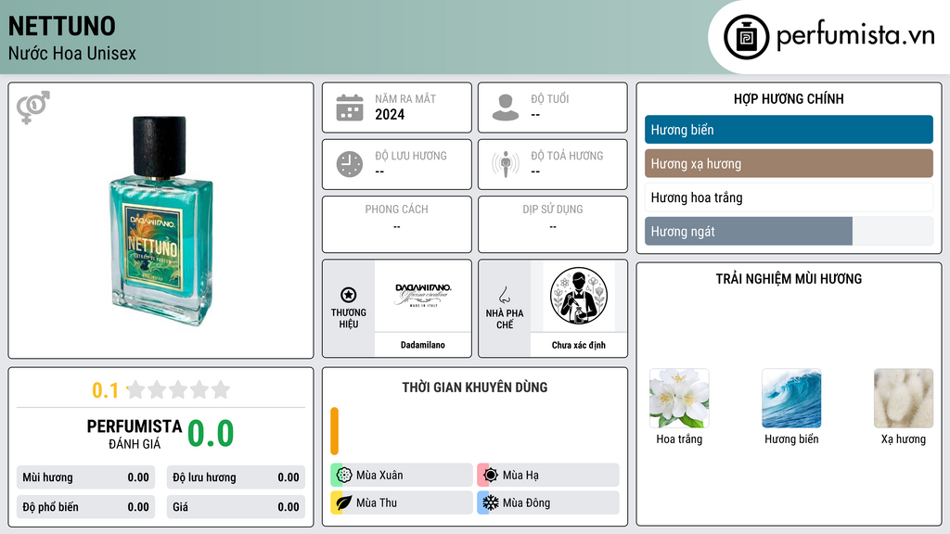Select the Mùa Xuân season icon
The width and height of the screenshot is (950, 534).
(x=344, y=476)
